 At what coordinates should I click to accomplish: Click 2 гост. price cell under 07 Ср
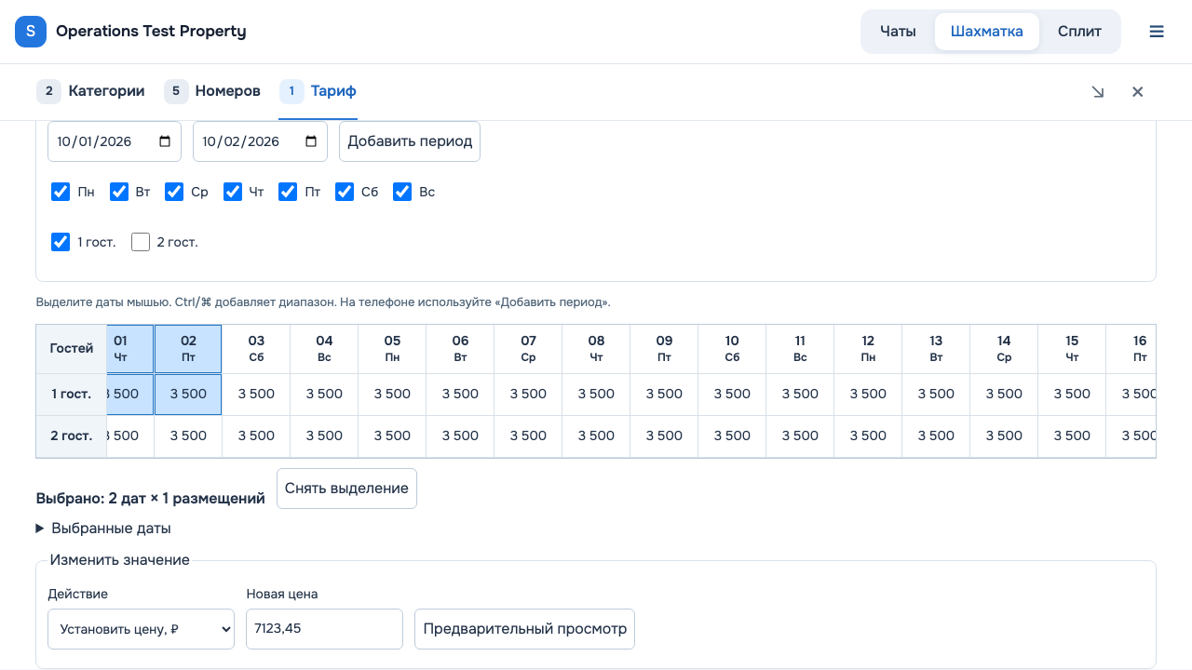pos(528,436)
